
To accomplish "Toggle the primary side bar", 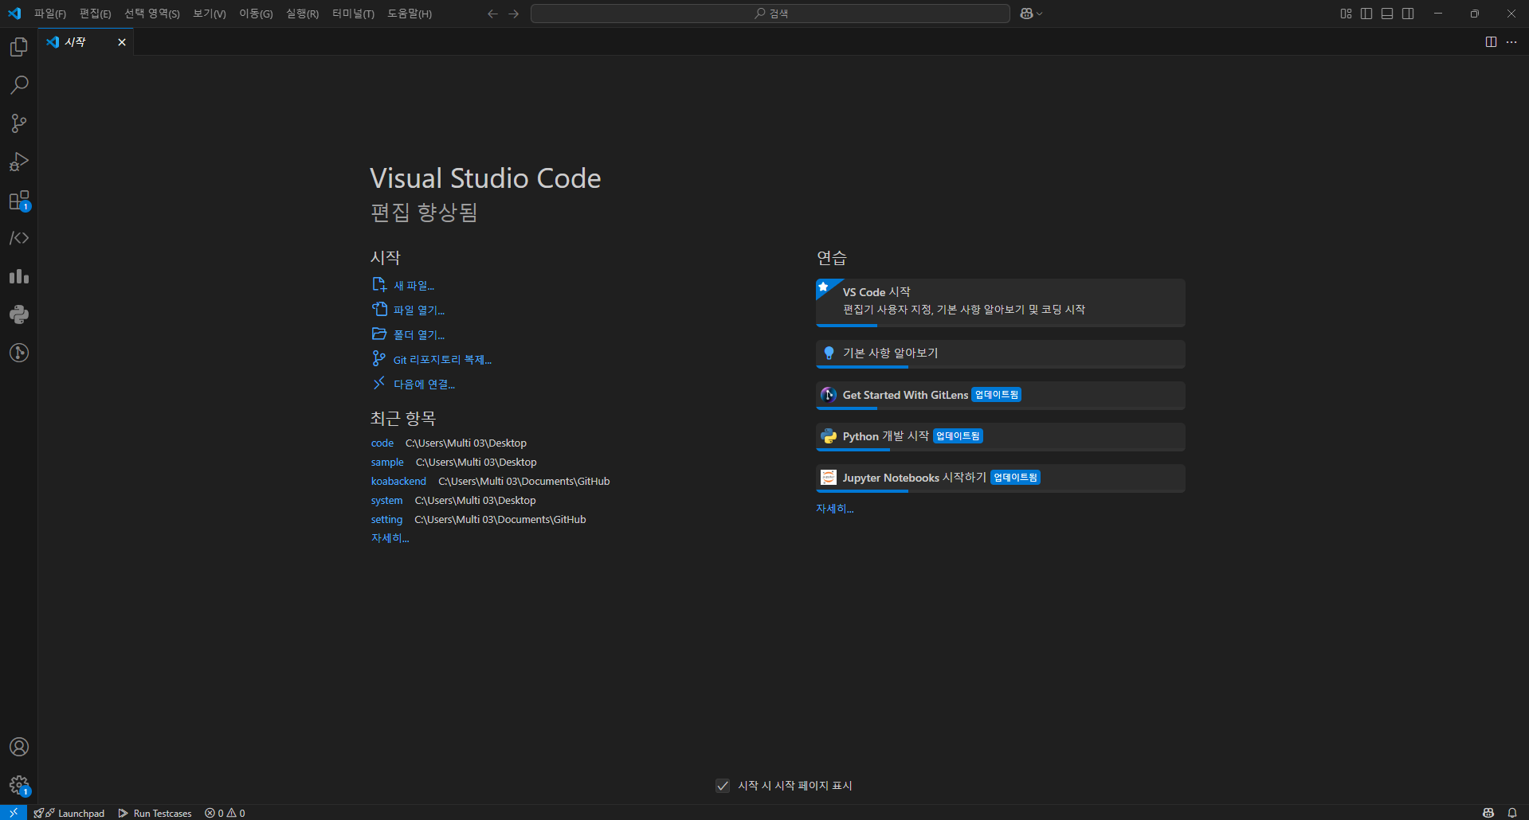I will 1366,14.
